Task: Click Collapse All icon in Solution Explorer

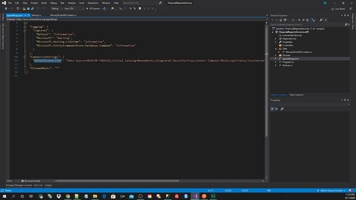Action: pyautogui.click(x=303, y=20)
